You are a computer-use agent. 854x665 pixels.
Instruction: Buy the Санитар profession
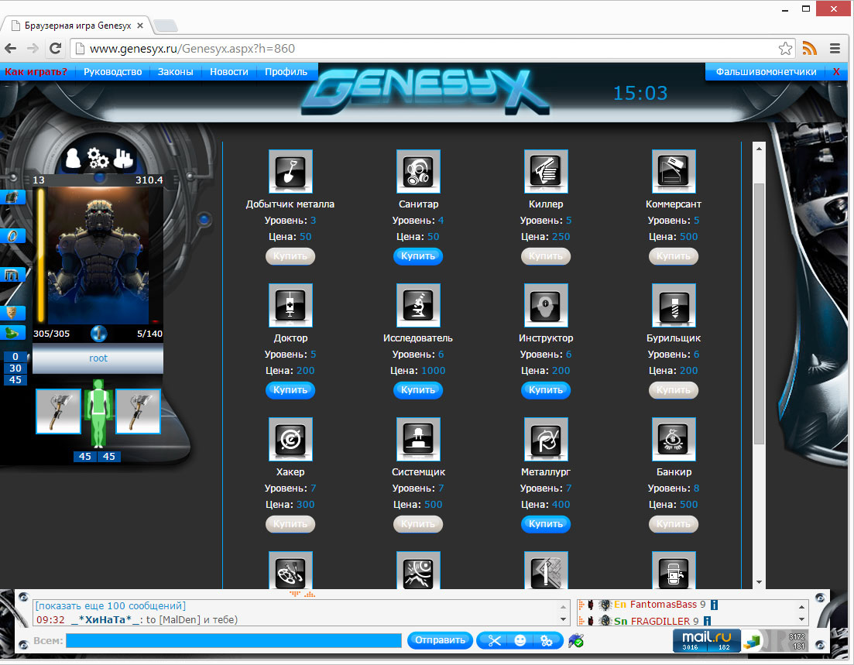pos(418,256)
